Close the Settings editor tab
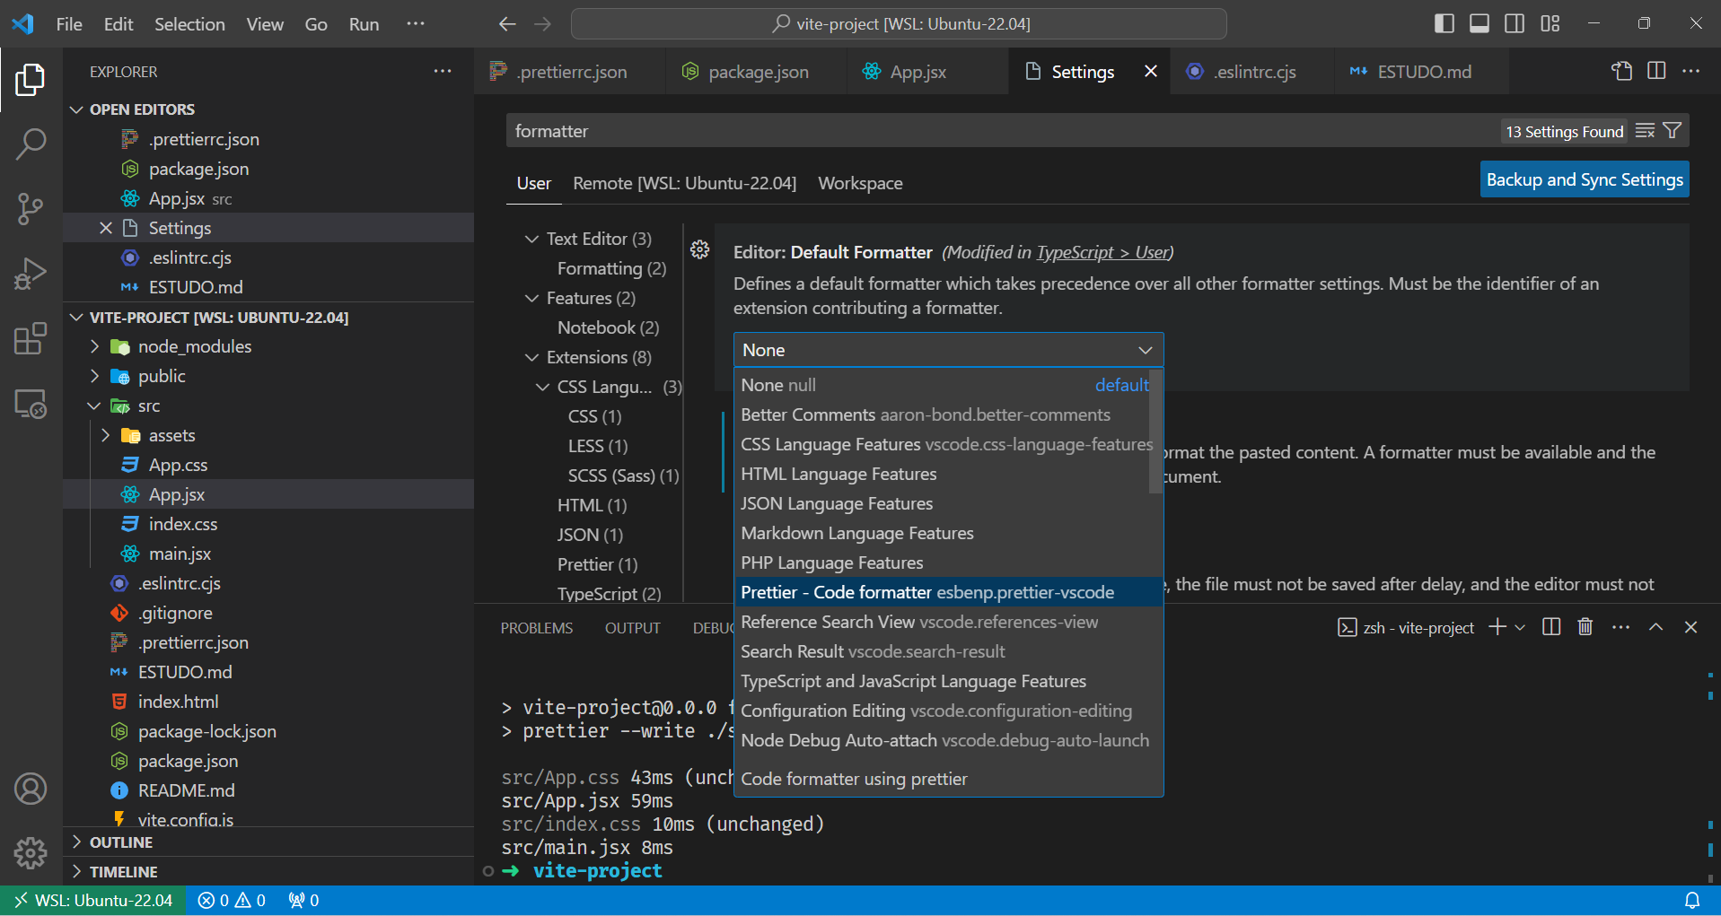 pyautogui.click(x=1151, y=71)
